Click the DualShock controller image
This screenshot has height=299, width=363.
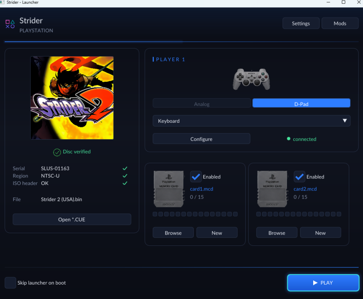pos(252,79)
